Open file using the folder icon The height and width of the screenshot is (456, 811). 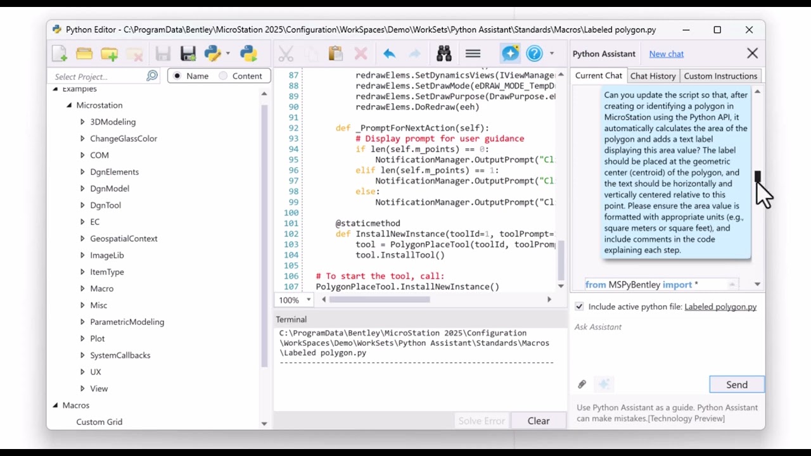[x=84, y=54]
